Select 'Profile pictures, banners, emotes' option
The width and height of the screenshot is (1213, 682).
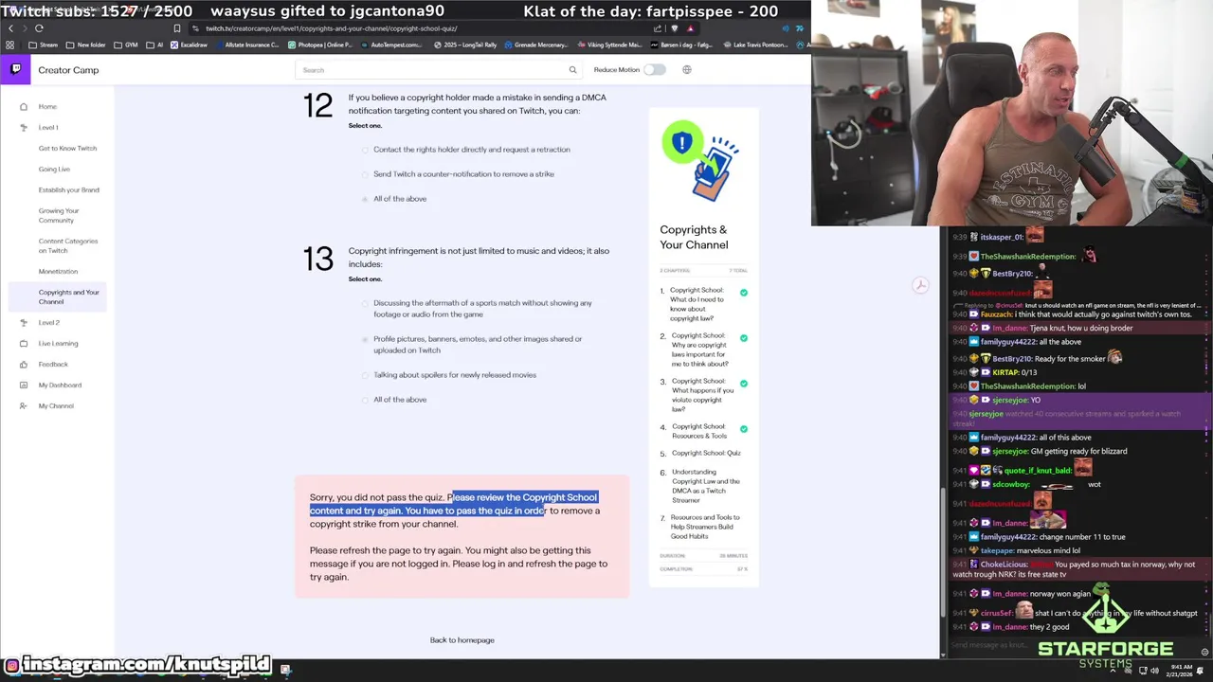(x=365, y=339)
